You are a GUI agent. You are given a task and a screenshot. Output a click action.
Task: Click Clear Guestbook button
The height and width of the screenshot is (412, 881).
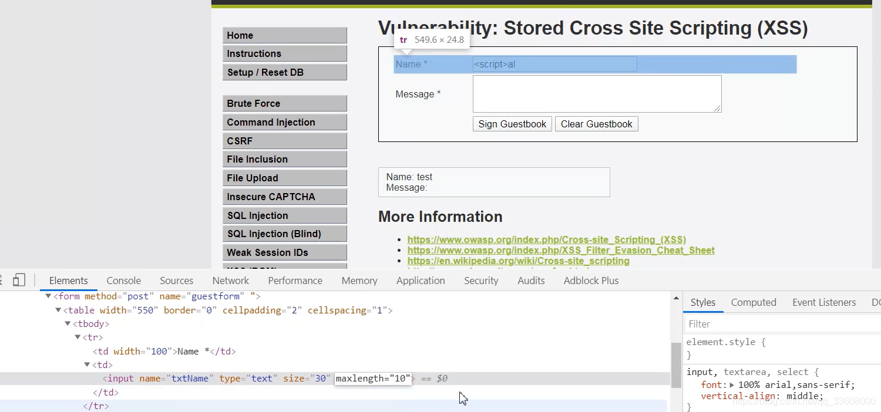pos(596,124)
